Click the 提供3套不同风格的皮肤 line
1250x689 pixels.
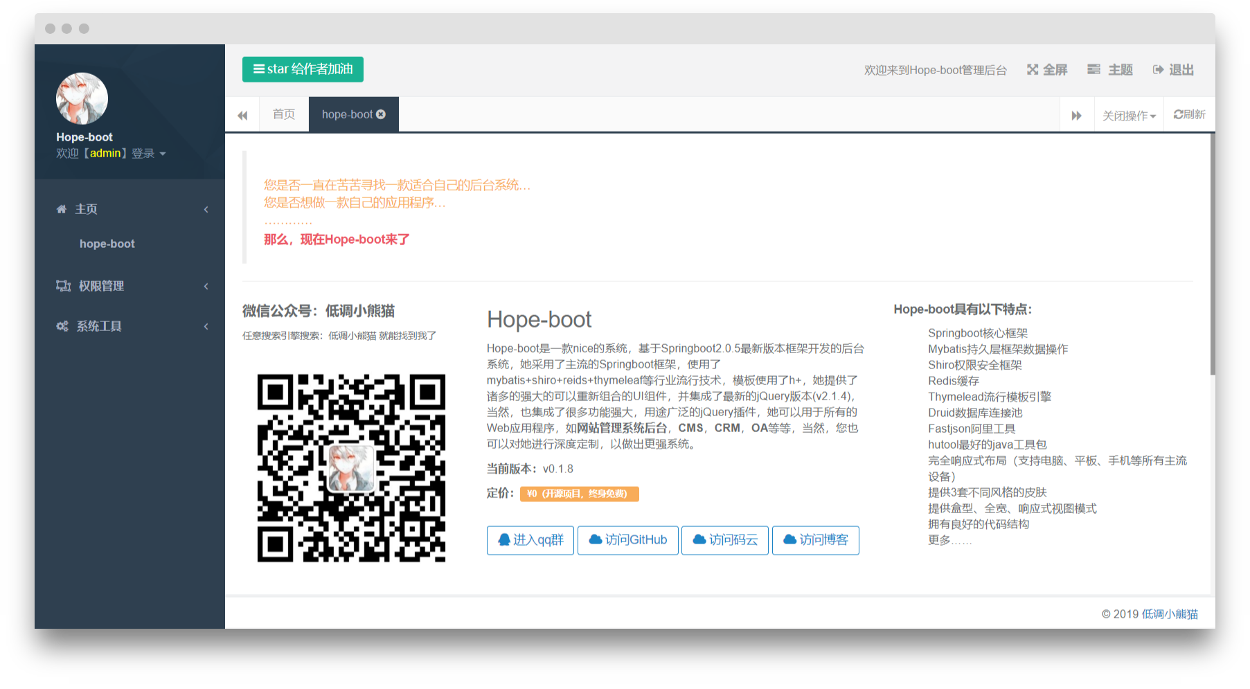coord(988,492)
